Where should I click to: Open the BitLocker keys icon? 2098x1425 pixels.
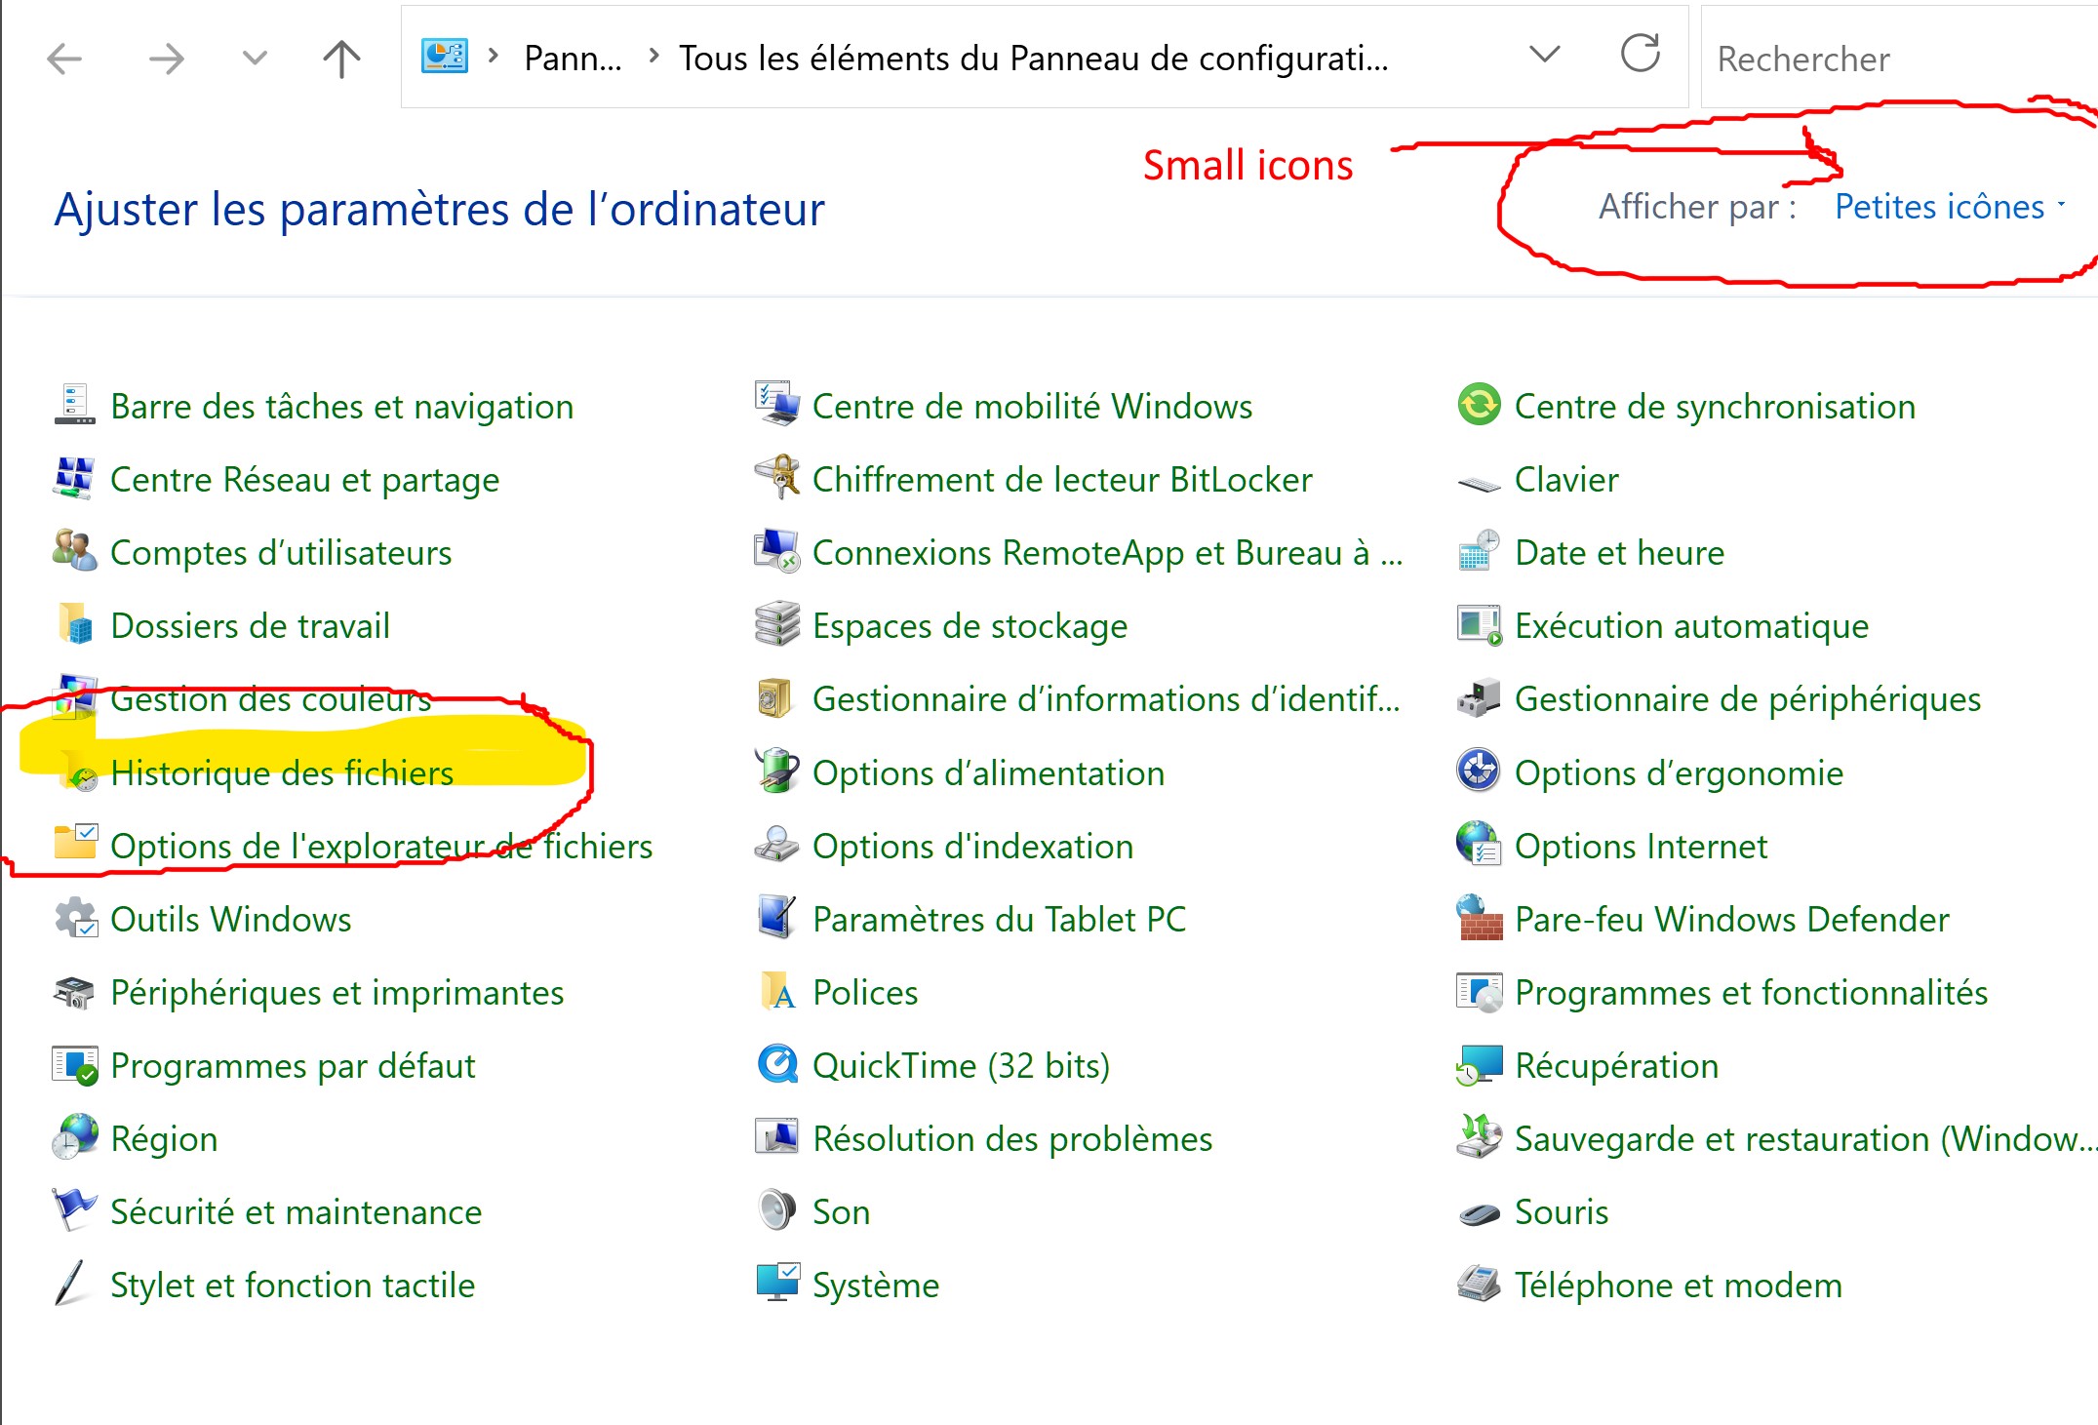click(777, 478)
